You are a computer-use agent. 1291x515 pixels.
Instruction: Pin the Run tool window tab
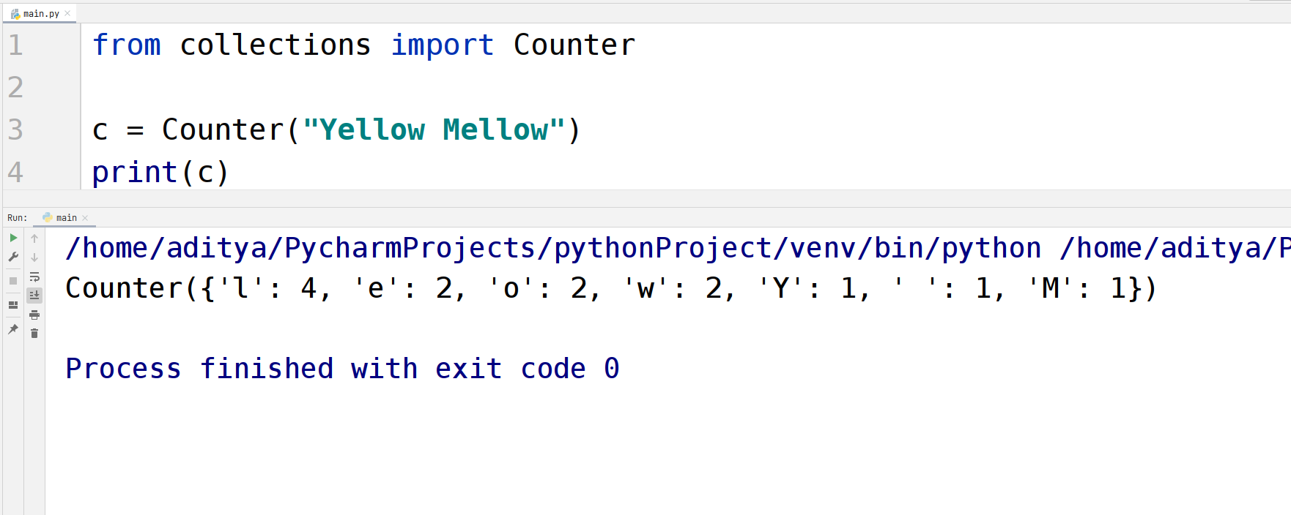tap(12, 328)
